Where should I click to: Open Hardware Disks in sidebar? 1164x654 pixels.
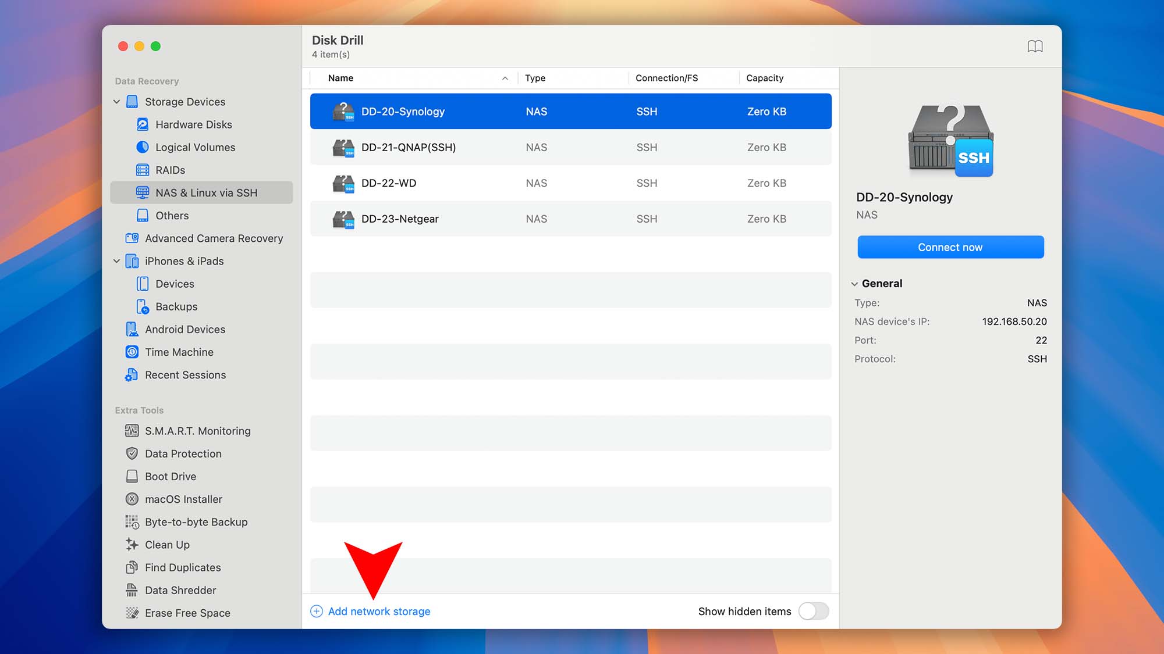[194, 124]
